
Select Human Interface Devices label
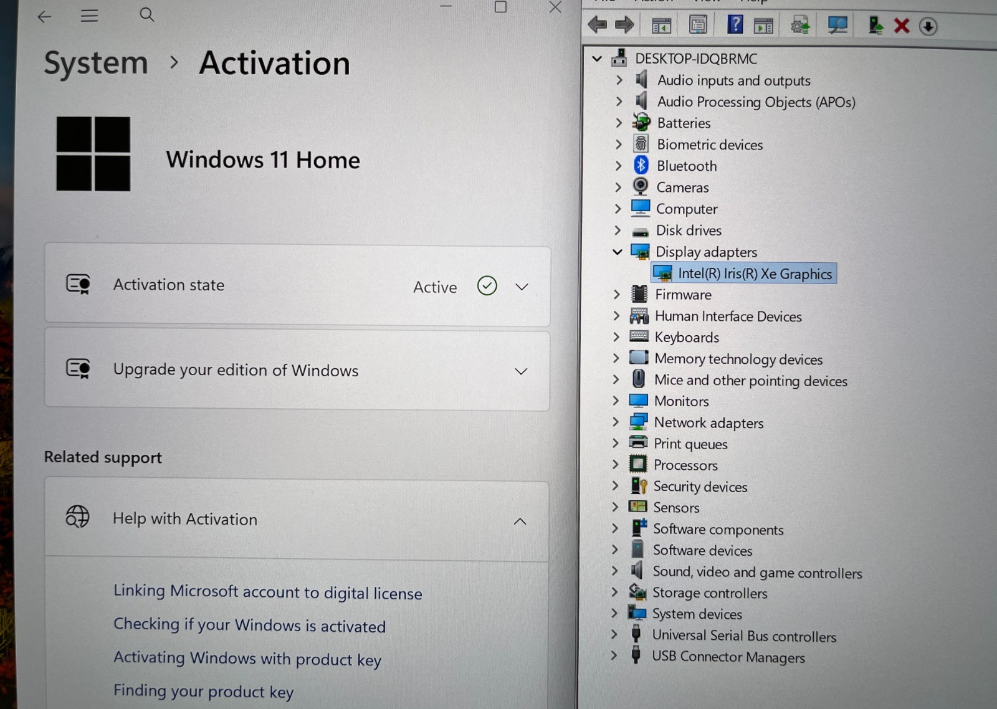point(728,316)
